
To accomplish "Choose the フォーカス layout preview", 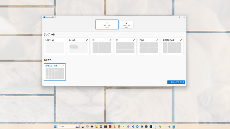I will 78,48.
